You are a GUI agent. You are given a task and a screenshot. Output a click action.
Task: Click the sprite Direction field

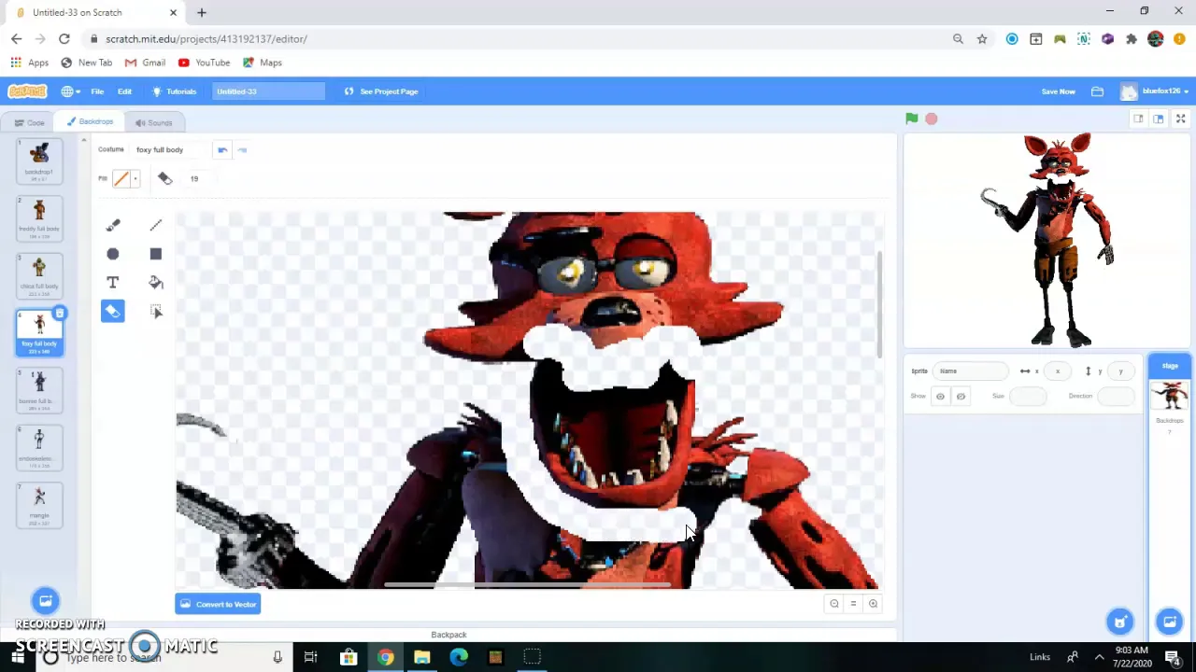1115,397
